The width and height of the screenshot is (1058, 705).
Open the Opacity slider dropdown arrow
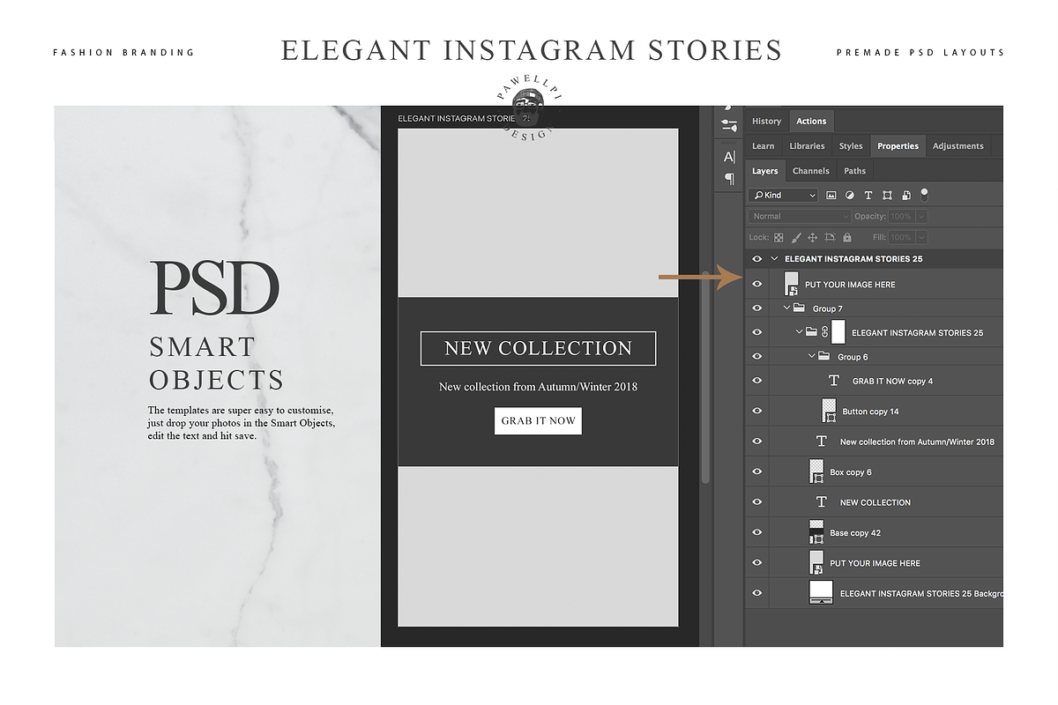pos(922,216)
